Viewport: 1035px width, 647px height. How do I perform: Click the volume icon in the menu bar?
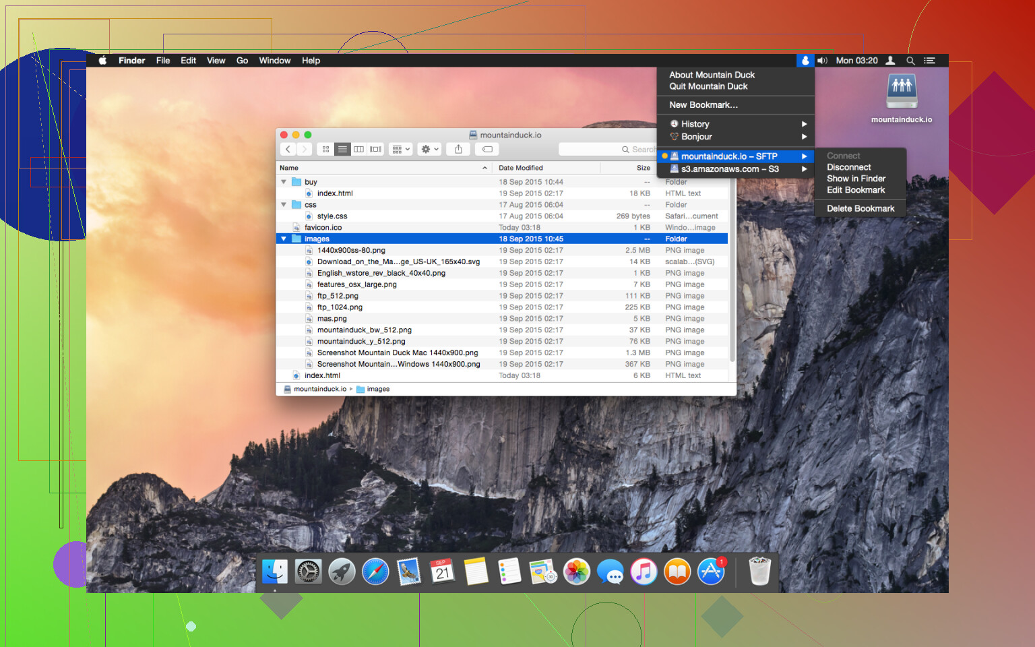pos(822,61)
